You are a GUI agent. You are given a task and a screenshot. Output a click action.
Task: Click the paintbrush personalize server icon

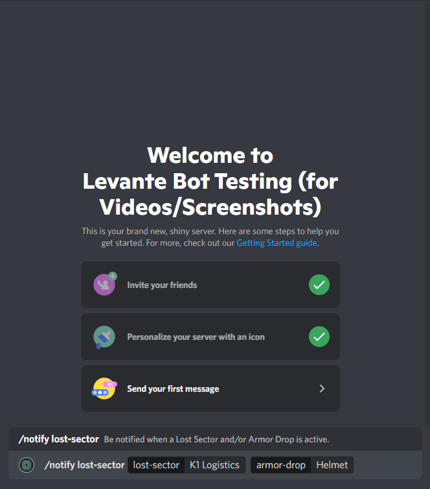[104, 337]
